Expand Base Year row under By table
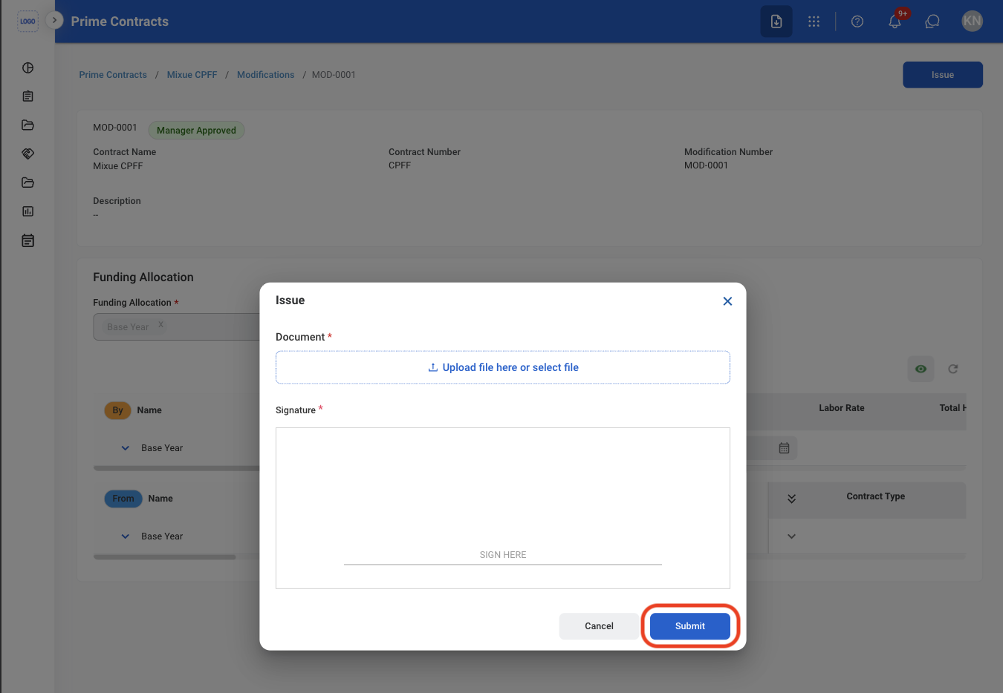This screenshot has height=693, width=1003. (x=125, y=448)
